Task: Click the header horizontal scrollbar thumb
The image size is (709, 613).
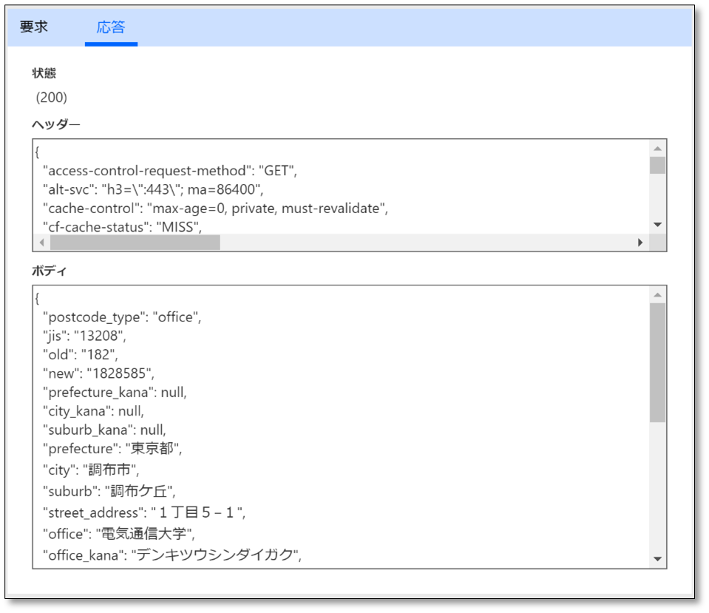Action: (x=135, y=243)
